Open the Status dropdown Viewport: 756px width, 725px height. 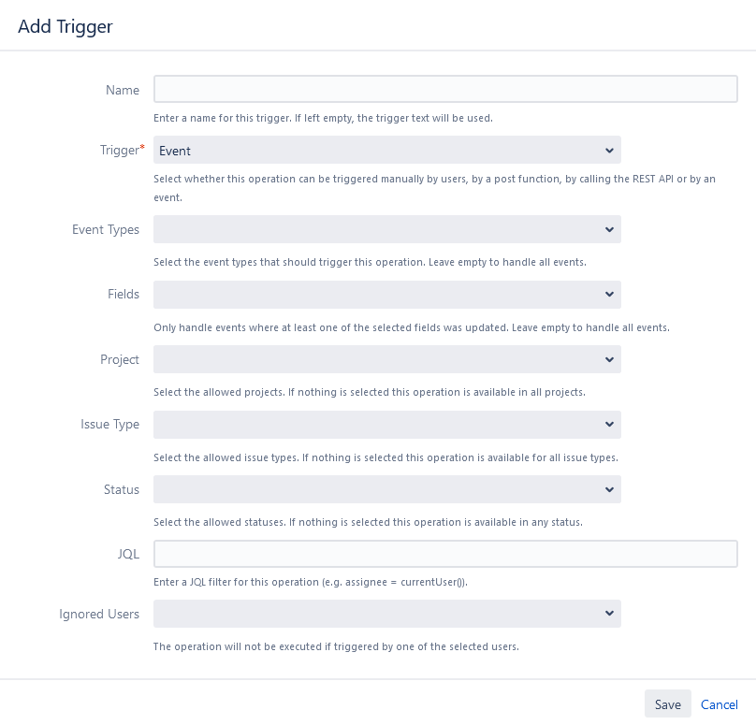tap(387, 490)
